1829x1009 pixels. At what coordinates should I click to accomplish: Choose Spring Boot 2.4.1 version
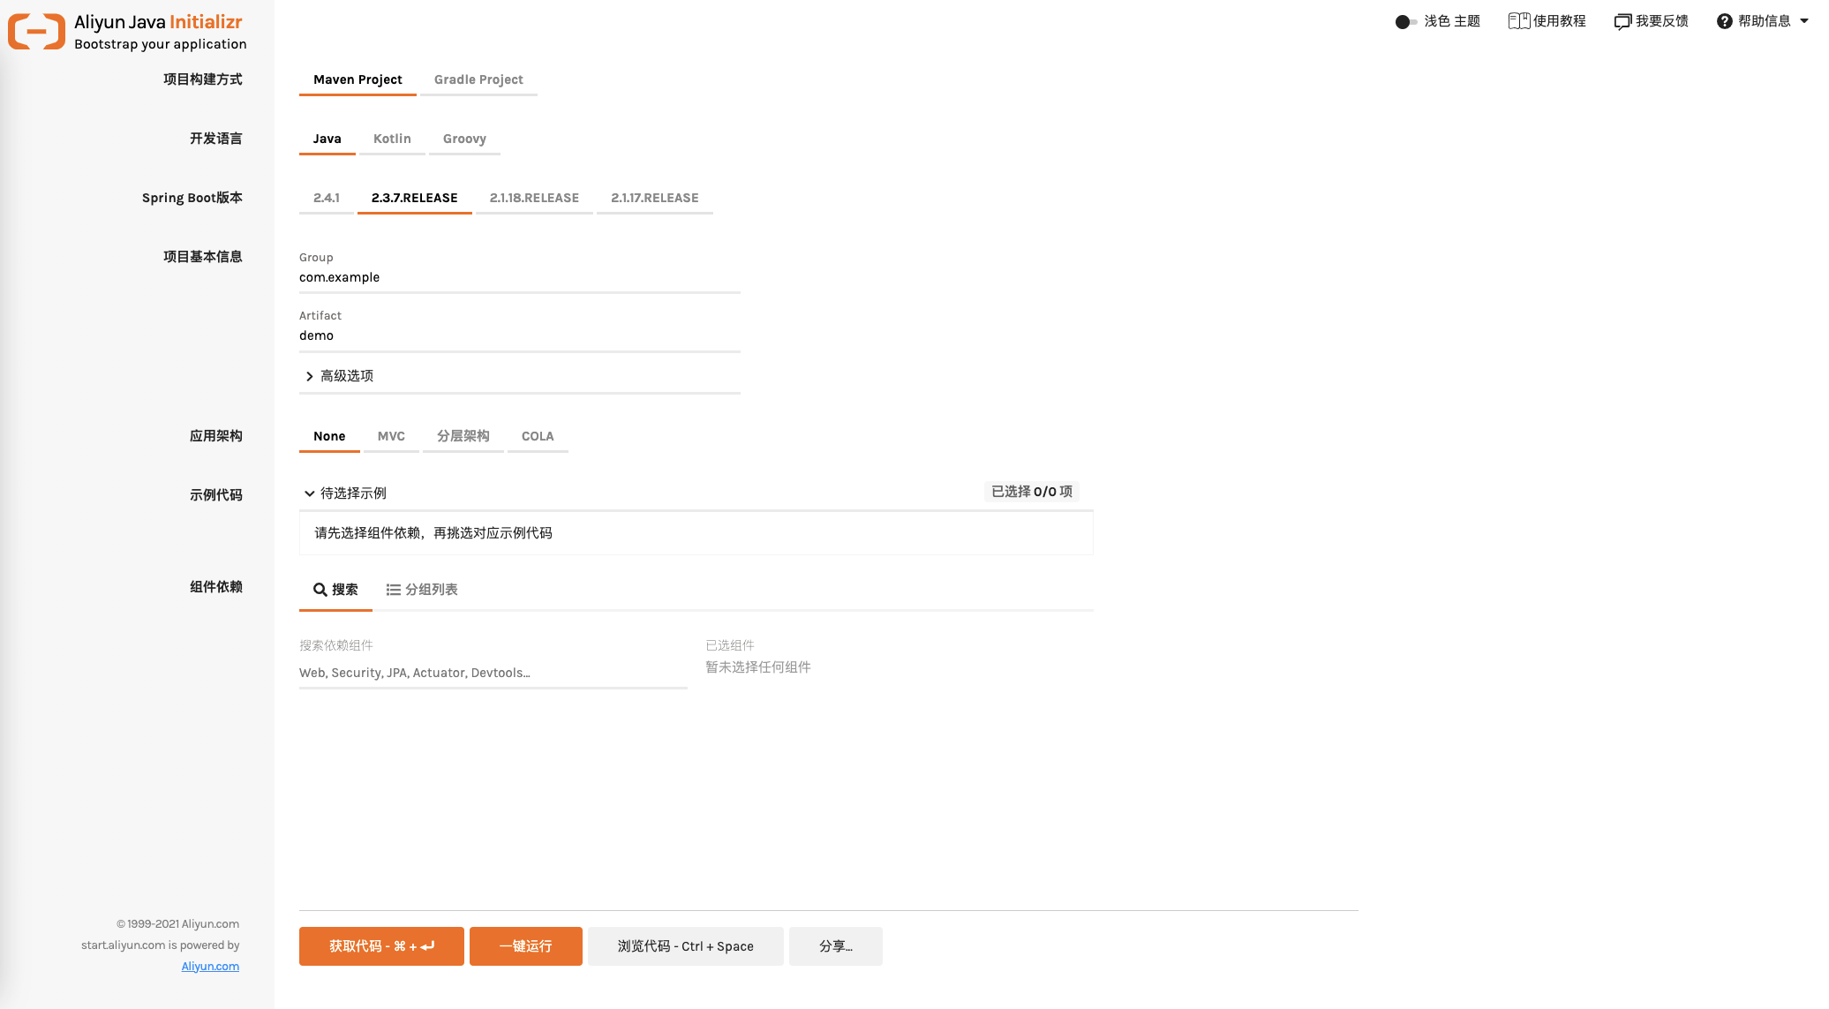point(326,198)
